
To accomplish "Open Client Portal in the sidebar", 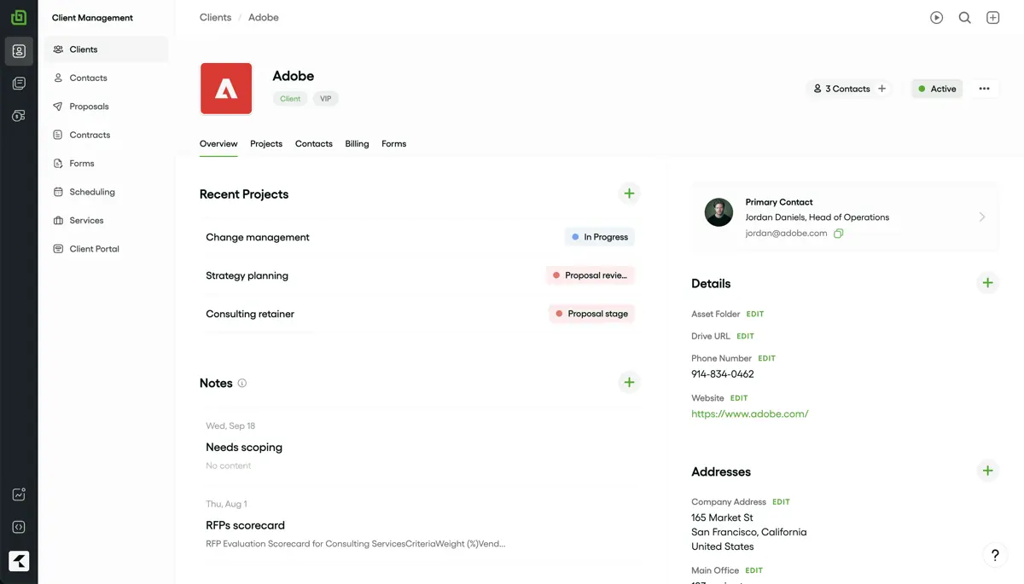I will [107, 249].
